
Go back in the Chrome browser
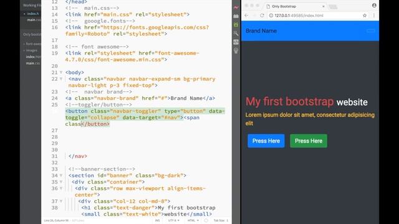[x=246, y=16]
